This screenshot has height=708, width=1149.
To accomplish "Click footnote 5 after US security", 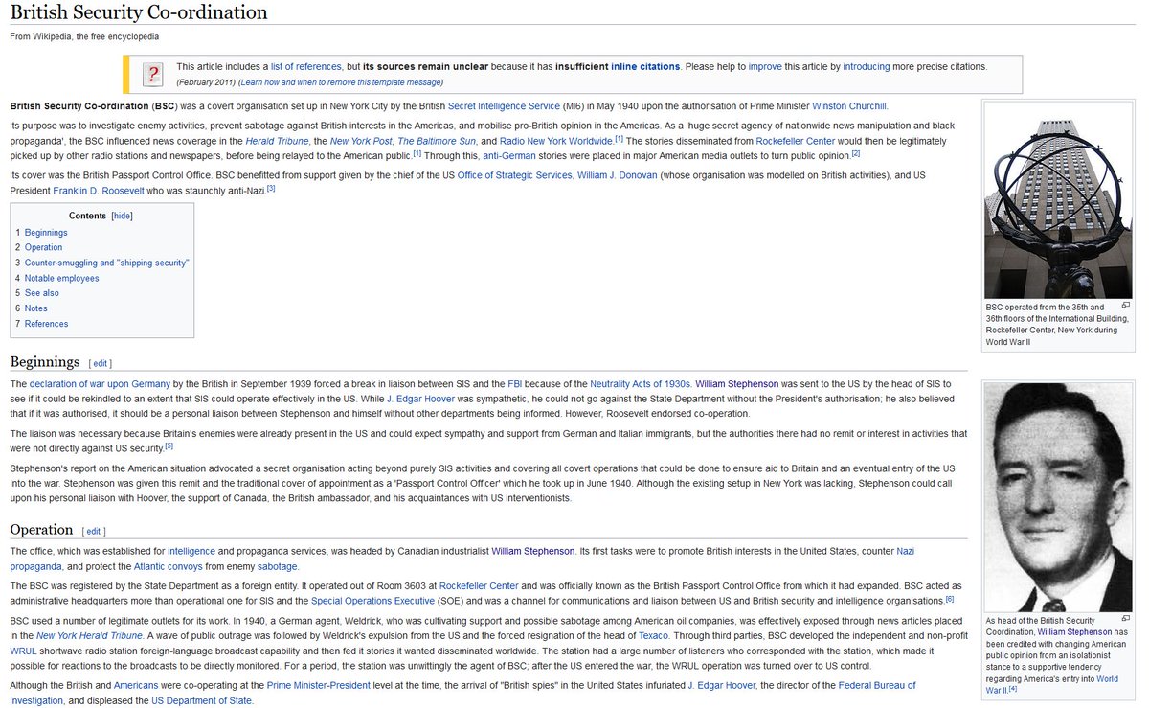I will pyautogui.click(x=169, y=445).
